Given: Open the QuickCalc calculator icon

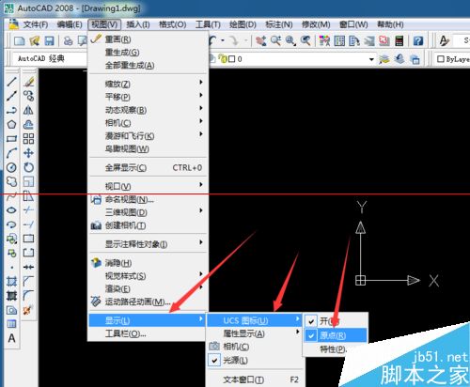Looking at the screenshot, I should [399, 40].
